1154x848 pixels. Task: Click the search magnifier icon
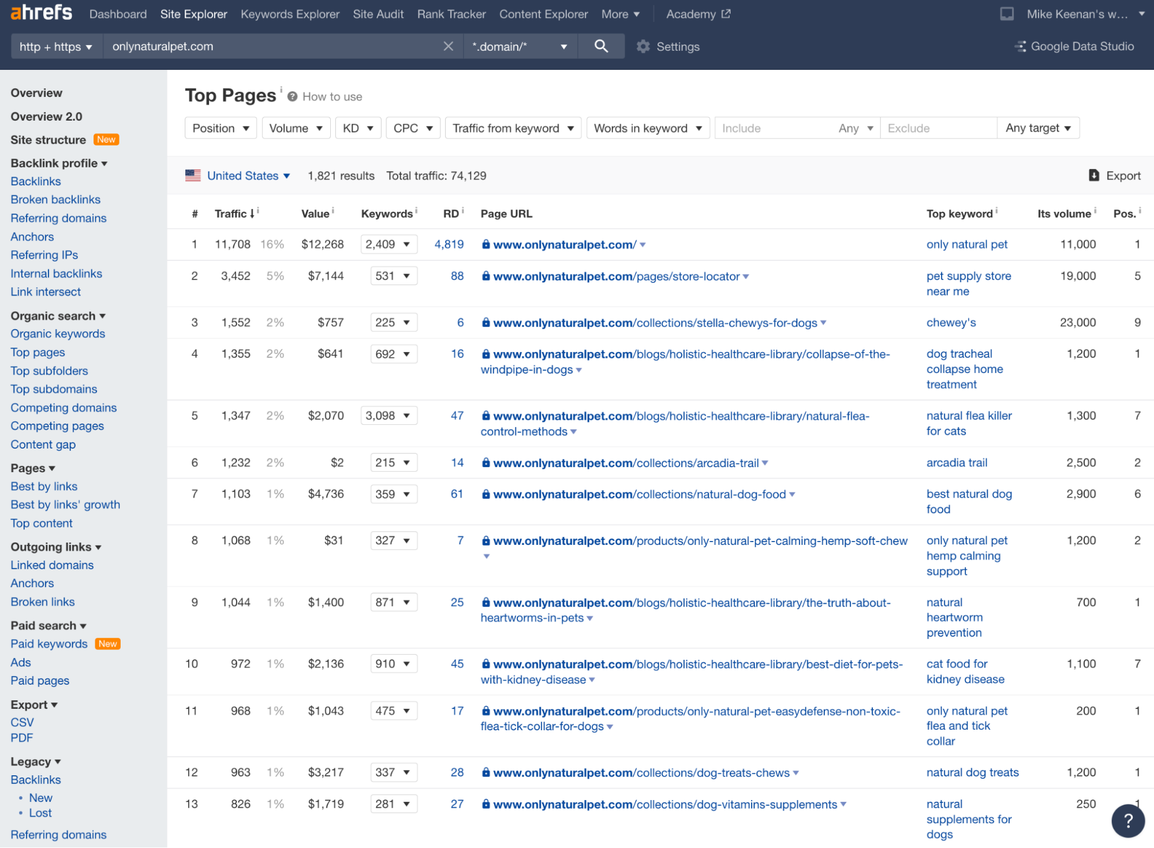[601, 46]
